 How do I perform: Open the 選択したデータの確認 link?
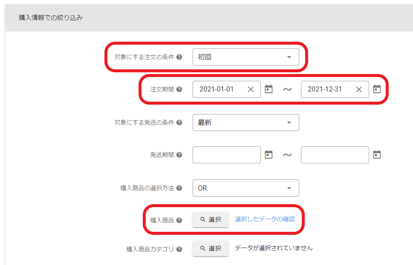tap(265, 219)
